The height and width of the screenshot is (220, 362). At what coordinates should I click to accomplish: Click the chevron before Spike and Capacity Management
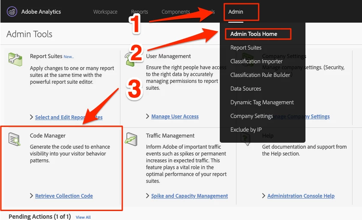(147, 196)
